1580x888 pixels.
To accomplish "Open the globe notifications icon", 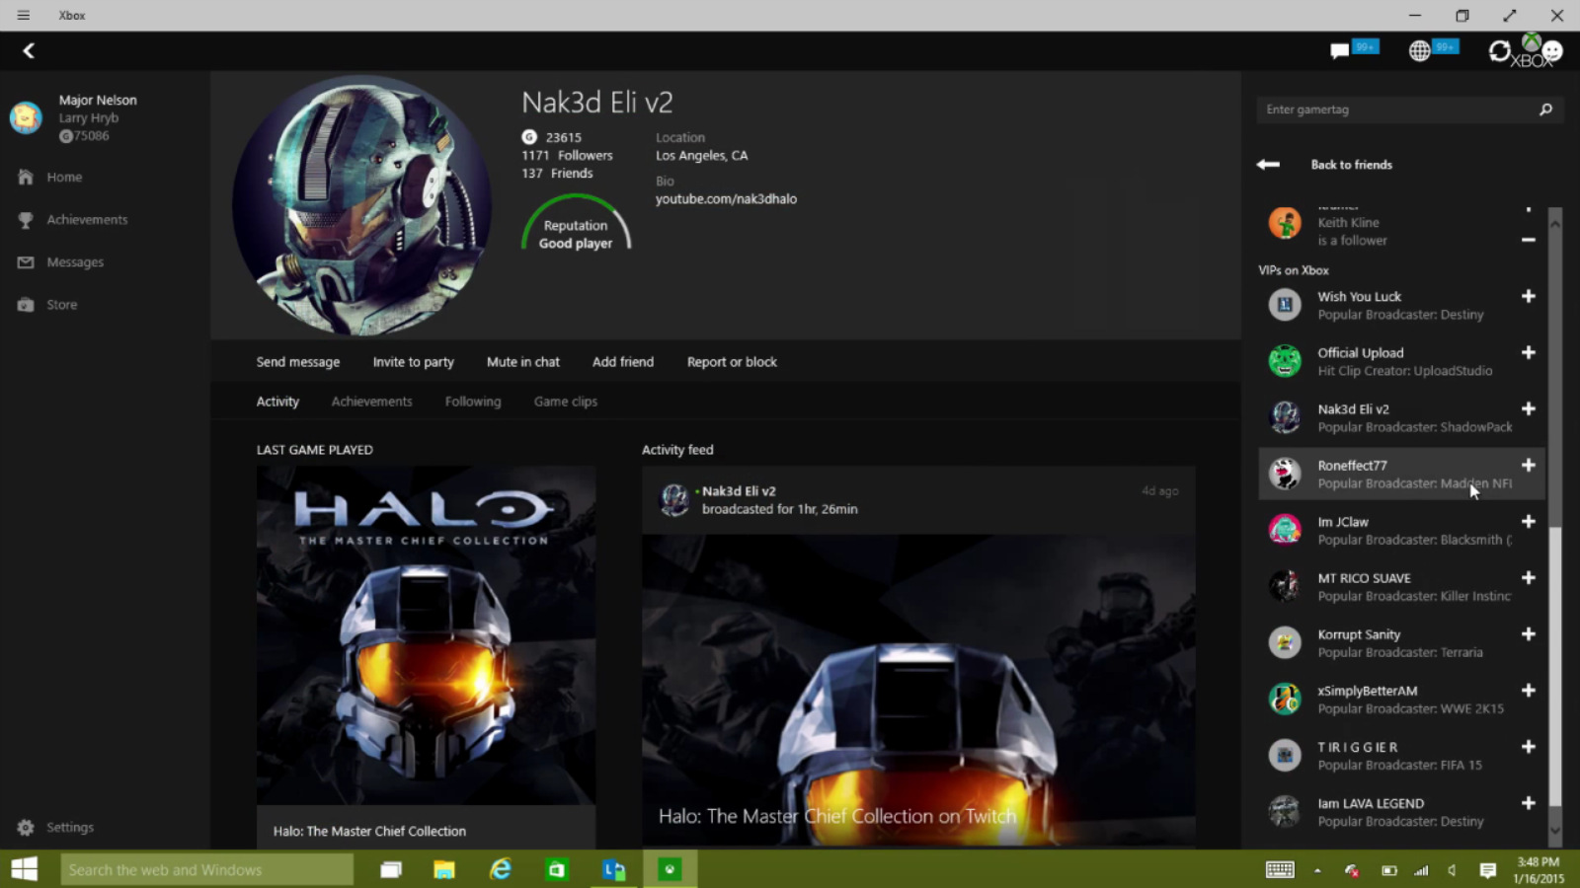I will coord(1420,51).
